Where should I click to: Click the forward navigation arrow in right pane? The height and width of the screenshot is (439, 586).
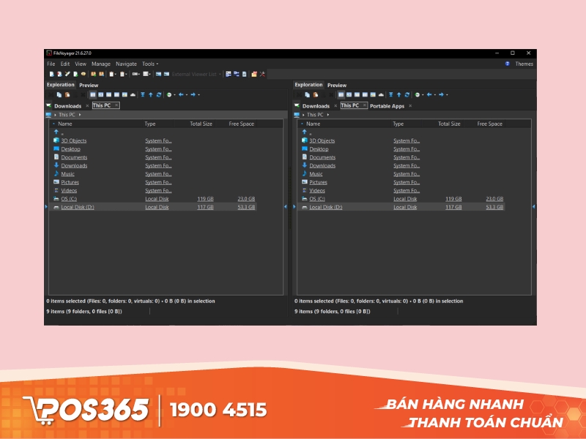(x=442, y=94)
